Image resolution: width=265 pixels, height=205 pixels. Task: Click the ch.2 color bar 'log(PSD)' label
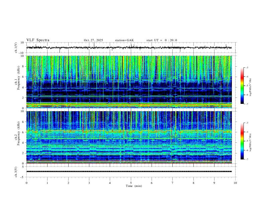tap(251, 143)
